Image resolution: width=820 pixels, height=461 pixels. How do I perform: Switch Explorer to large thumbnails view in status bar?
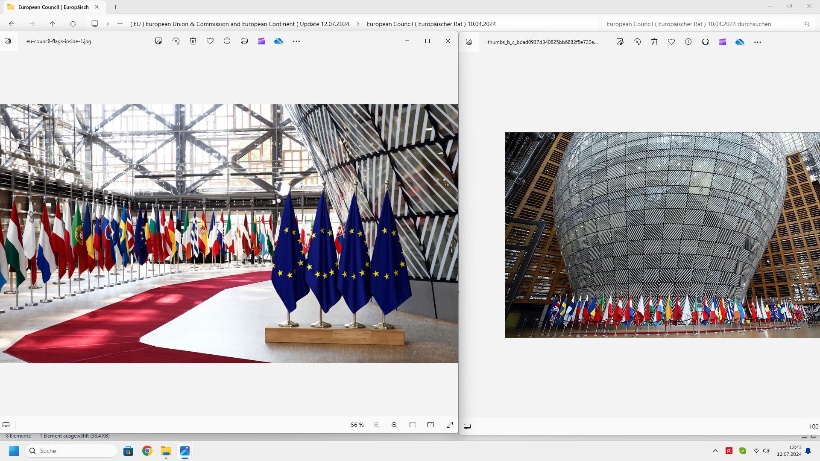pyautogui.click(x=814, y=436)
